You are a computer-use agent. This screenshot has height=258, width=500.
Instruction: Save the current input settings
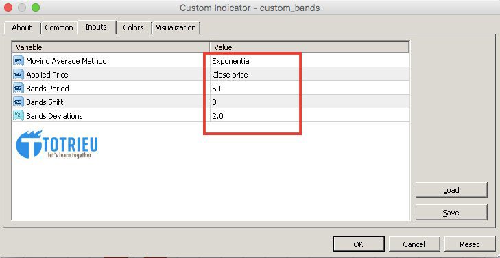point(451,213)
